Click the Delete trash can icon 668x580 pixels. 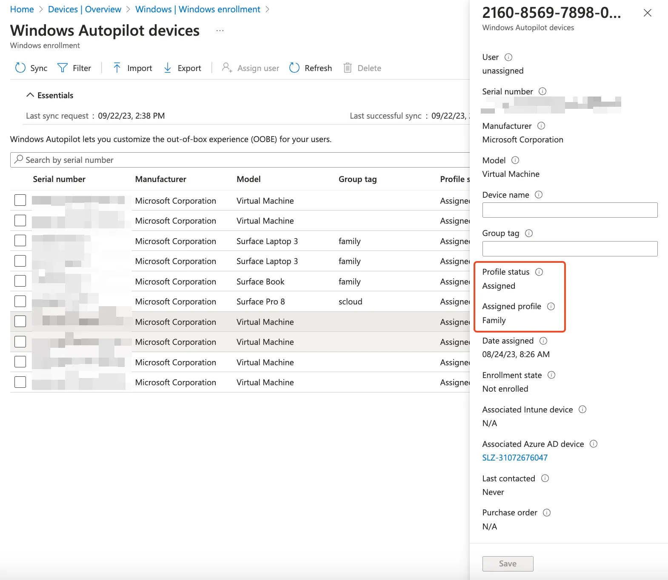[x=348, y=68]
